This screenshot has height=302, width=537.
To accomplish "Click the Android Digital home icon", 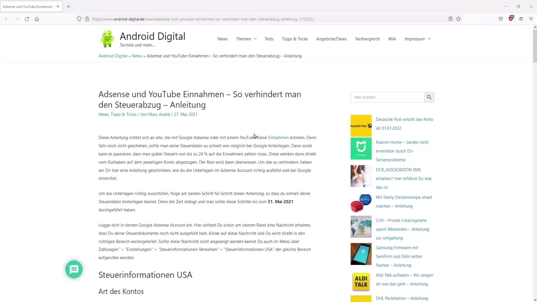I will click(107, 39).
